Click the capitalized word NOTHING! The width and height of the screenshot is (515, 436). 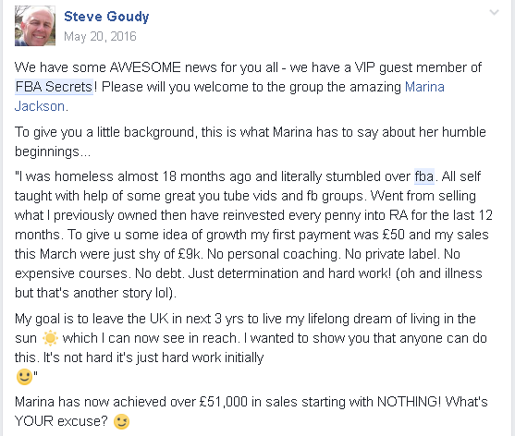(x=409, y=402)
